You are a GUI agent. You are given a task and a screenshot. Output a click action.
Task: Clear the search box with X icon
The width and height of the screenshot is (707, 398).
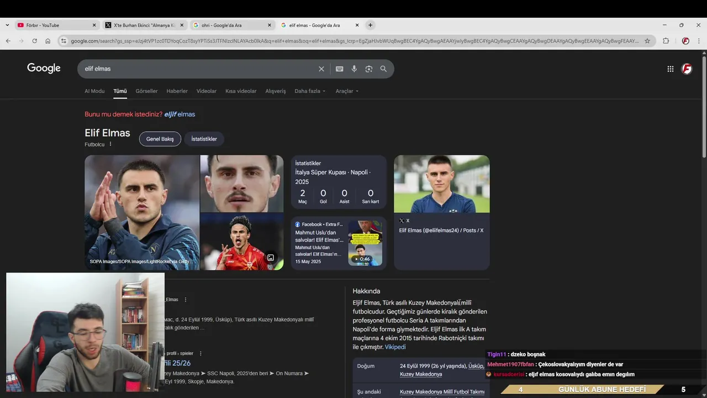pyautogui.click(x=321, y=69)
